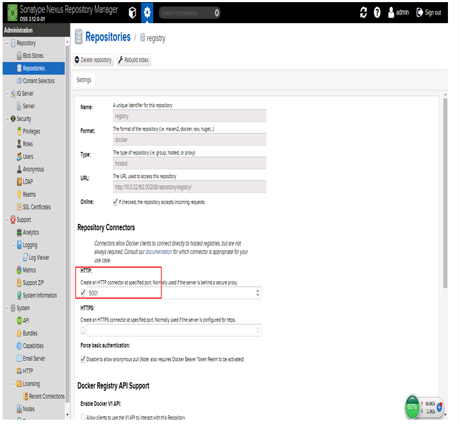Viewport: 459px width, 428px height.
Task: Collapse the Support tree node
Action: 7,220
